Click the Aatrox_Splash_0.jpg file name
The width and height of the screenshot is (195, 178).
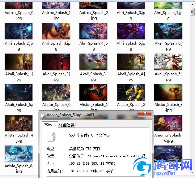[x=19, y=15]
